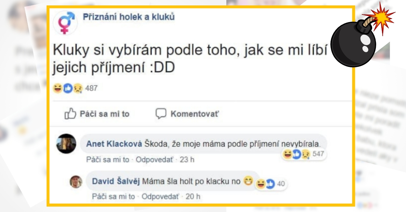Select the haha reaction on Anet's comment
The image size is (406, 212).
click(287, 154)
